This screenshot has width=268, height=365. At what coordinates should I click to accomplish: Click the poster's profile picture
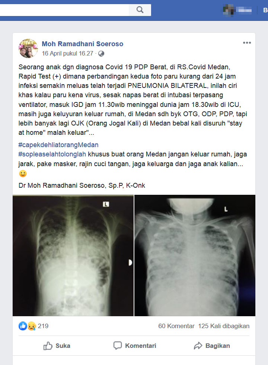click(28, 48)
